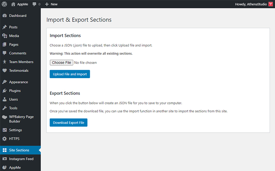Click the AppMe home icon in admin bar

13,4
